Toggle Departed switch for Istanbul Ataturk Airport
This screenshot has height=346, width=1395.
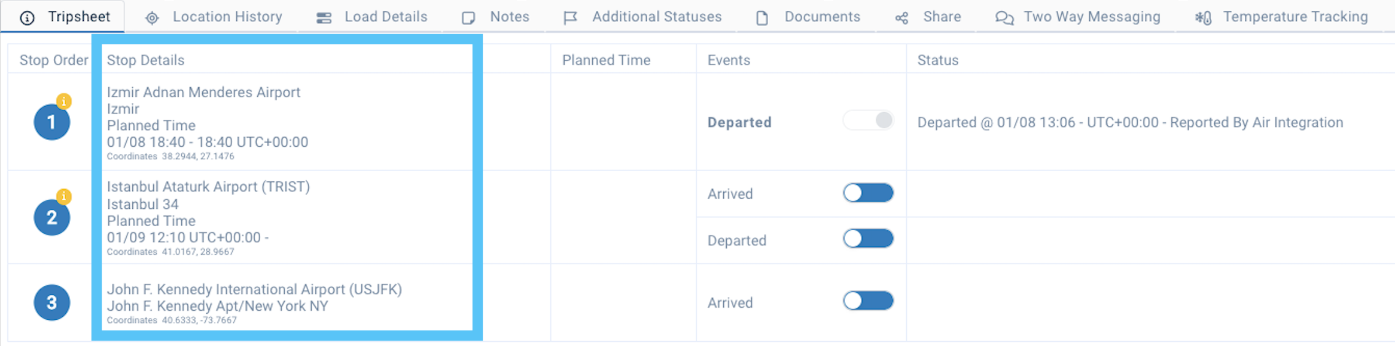point(868,239)
